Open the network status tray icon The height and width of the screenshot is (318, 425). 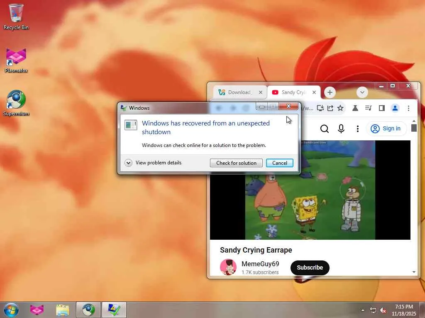click(x=373, y=311)
